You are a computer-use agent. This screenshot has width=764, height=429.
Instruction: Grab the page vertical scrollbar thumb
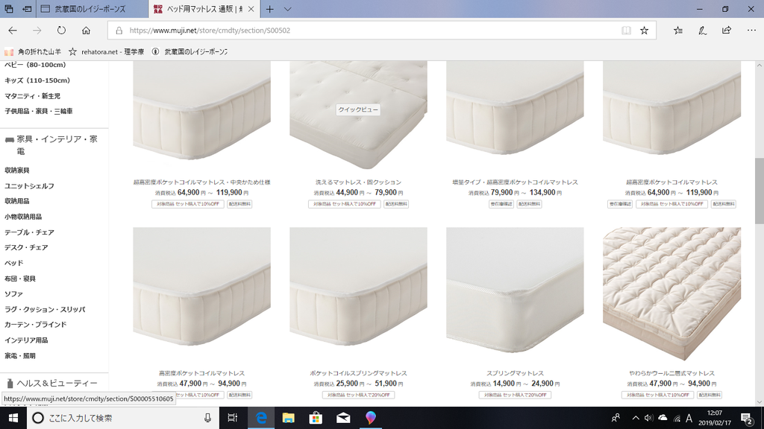click(759, 191)
